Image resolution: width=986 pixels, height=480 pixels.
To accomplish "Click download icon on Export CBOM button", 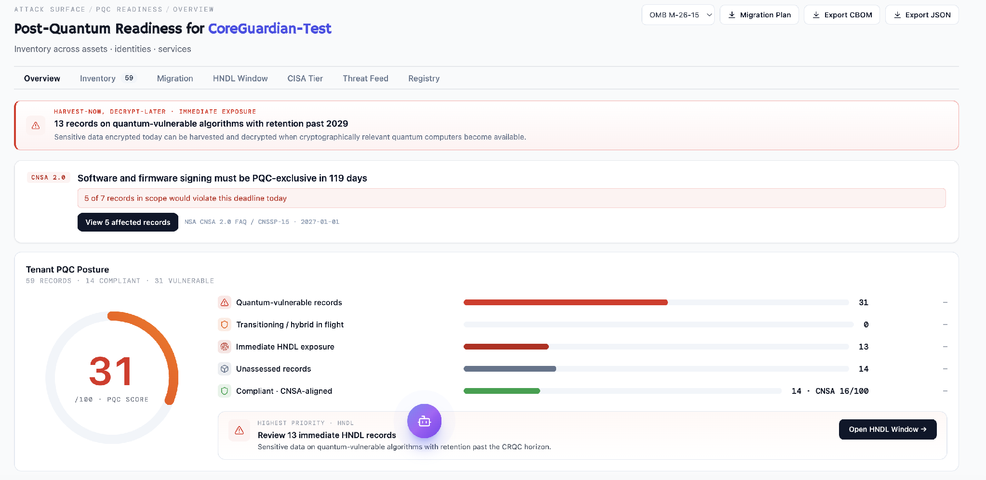I will pyautogui.click(x=816, y=15).
